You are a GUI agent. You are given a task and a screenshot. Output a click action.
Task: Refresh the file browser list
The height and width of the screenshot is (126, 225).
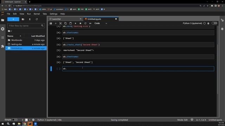[x=37, y=19]
